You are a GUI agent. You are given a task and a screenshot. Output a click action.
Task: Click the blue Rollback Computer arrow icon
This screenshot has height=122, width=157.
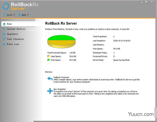coord(50,79)
